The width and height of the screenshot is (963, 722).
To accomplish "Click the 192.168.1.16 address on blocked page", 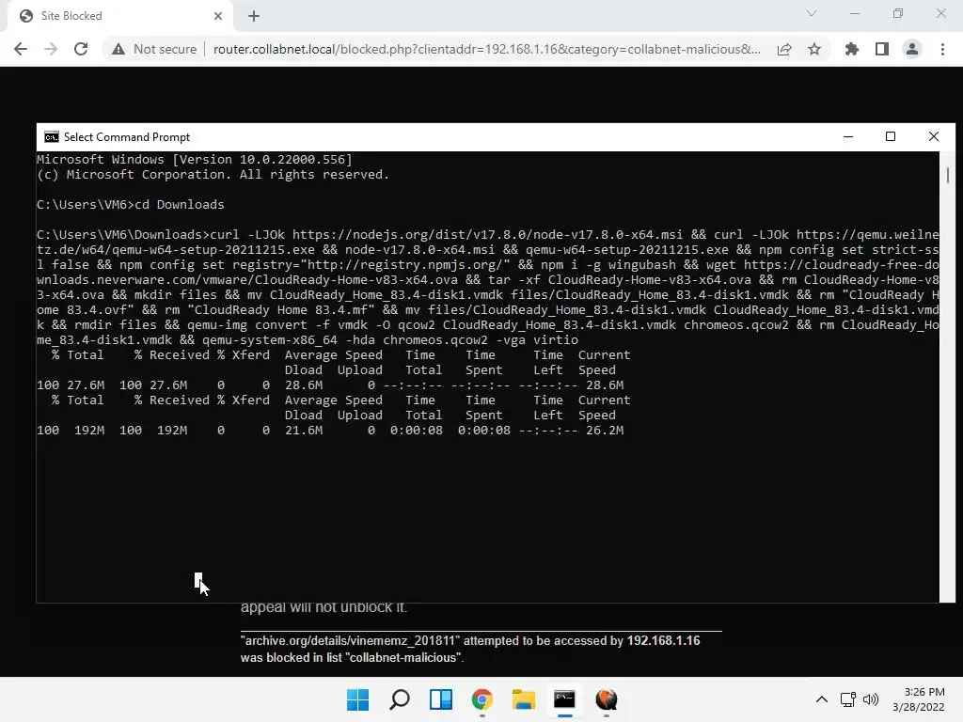I will click(663, 640).
